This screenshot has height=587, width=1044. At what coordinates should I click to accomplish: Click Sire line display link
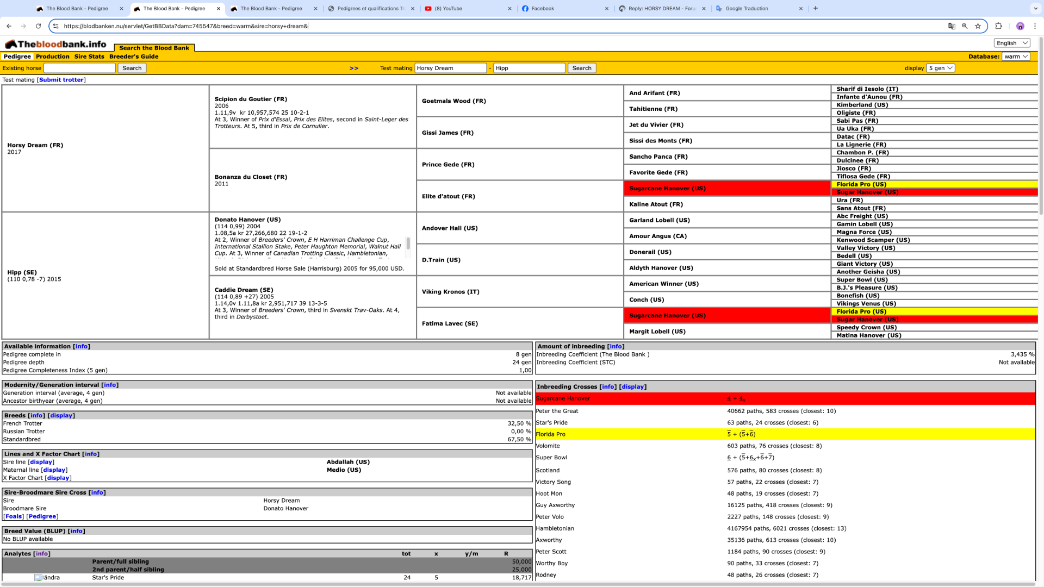[41, 462]
